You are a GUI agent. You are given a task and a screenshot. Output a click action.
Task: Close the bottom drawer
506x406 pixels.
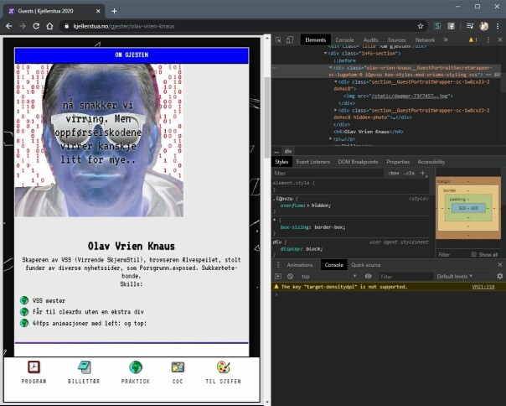pyautogui.click(x=499, y=265)
